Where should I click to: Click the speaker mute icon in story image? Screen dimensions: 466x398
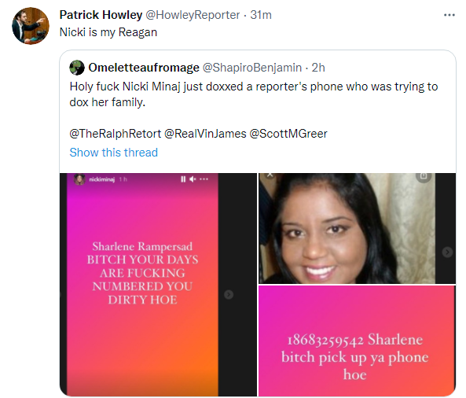point(193,179)
